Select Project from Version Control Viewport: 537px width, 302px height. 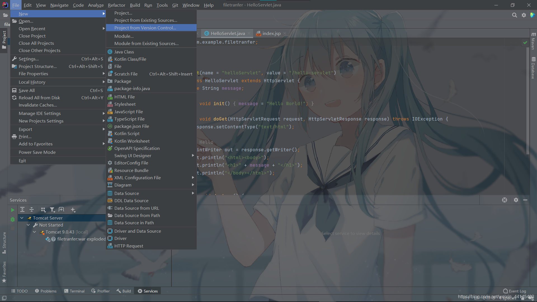click(145, 28)
